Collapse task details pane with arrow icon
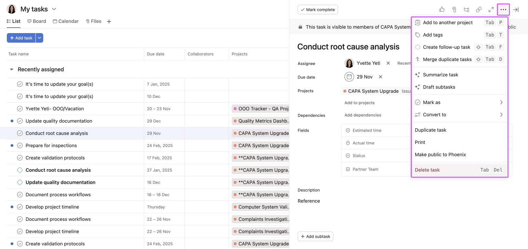The height and width of the screenshot is (249, 528). click(x=516, y=10)
